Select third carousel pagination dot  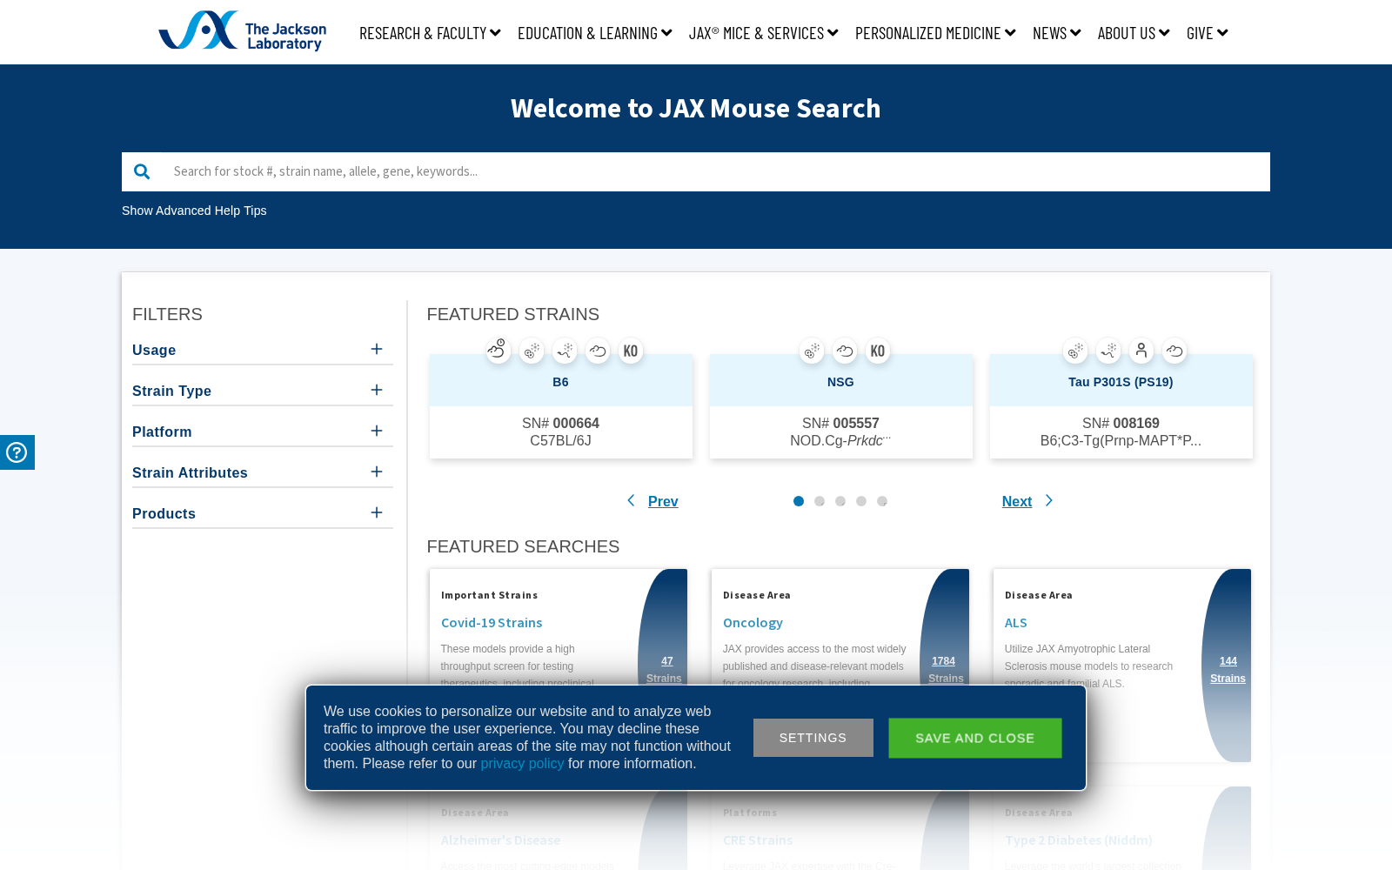click(x=840, y=501)
